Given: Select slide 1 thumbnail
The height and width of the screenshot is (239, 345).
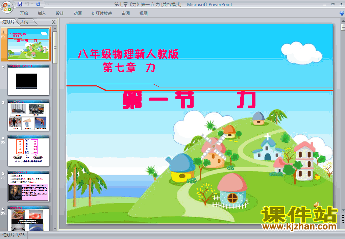Looking at the screenshot, I should (x=28, y=44).
